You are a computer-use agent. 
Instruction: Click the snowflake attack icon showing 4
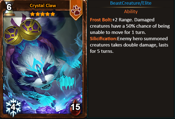click(13, 108)
